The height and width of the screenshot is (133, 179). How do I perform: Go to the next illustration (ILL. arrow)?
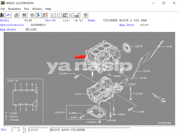pos(65,15)
